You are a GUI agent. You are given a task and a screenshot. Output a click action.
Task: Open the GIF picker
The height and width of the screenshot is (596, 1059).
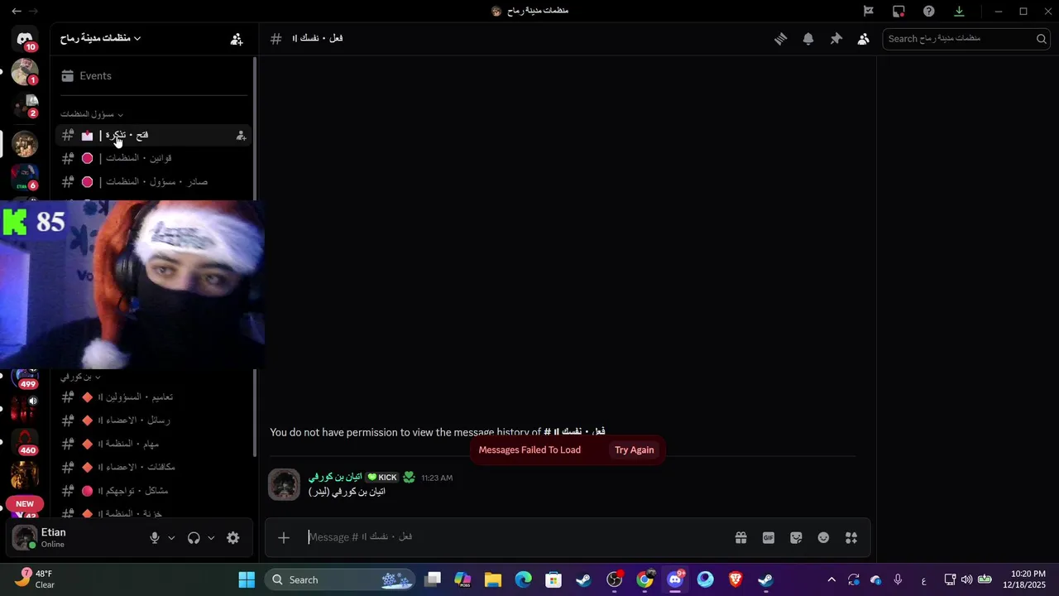(x=769, y=538)
